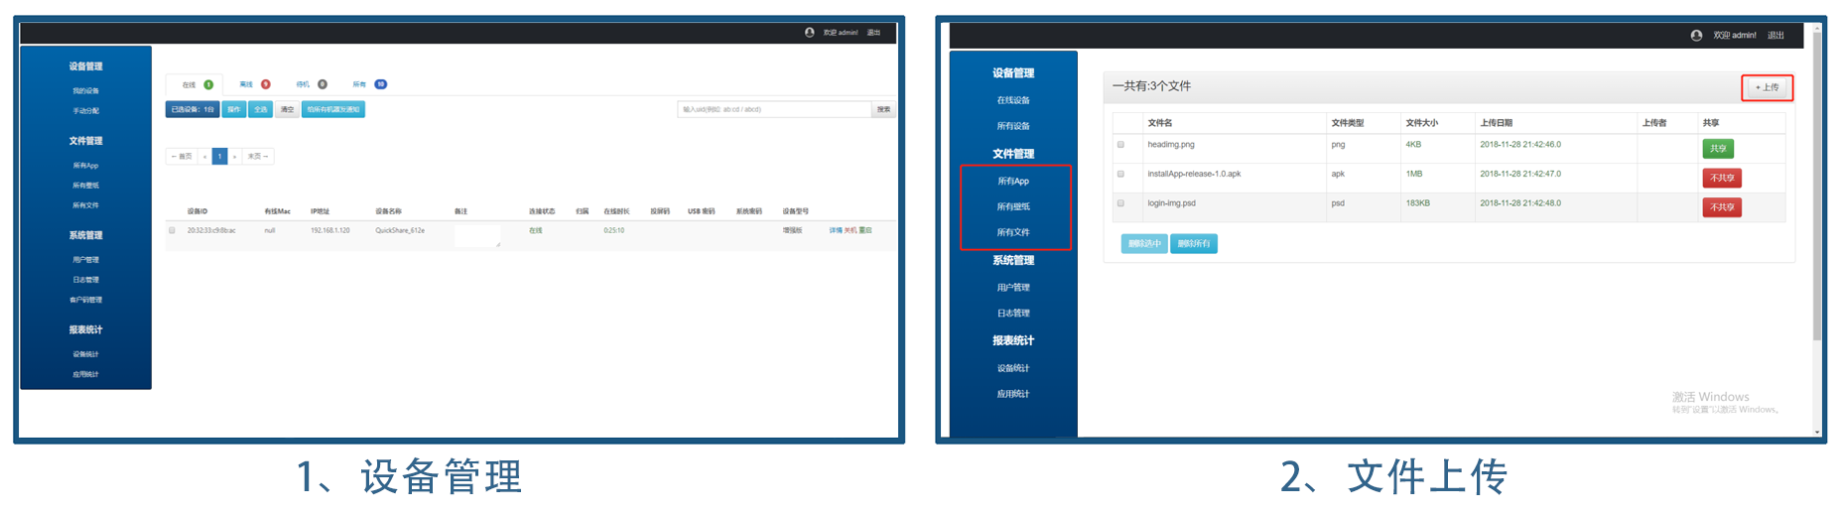Screen dimensions: 1840x514
Task: Click the gray standby count badge
Action: click(x=322, y=84)
